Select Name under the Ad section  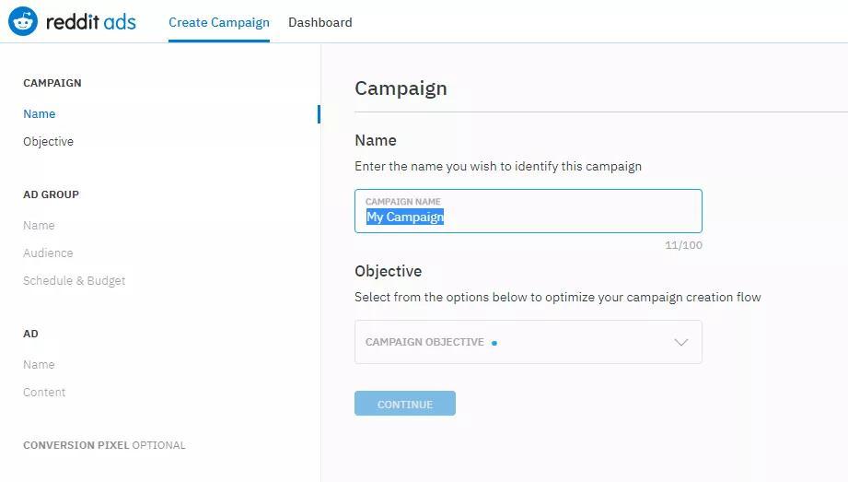click(x=39, y=364)
